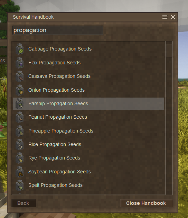Click the Back button
188x218 pixels.
(23, 203)
